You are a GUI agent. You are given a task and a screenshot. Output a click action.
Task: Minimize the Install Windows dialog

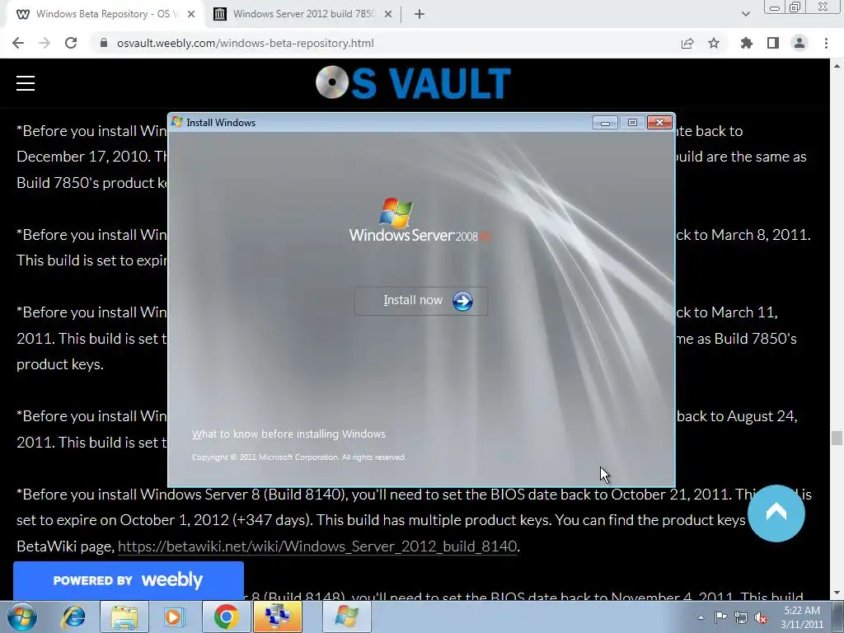tap(605, 123)
